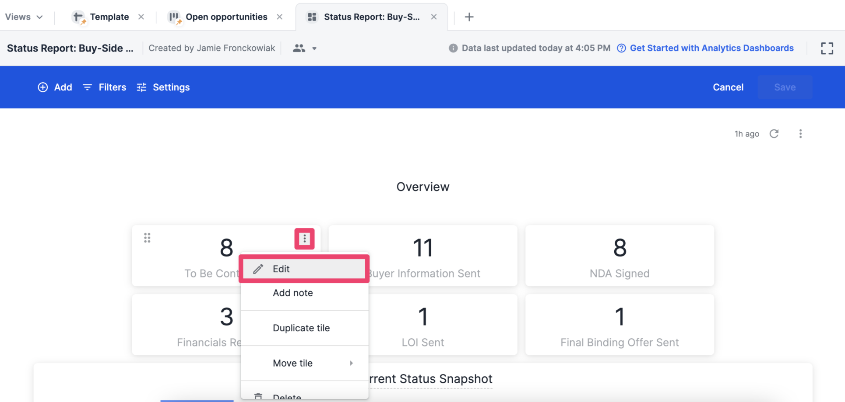Expand the Move tile submenu
This screenshot has height=402, width=845.
point(351,363)
